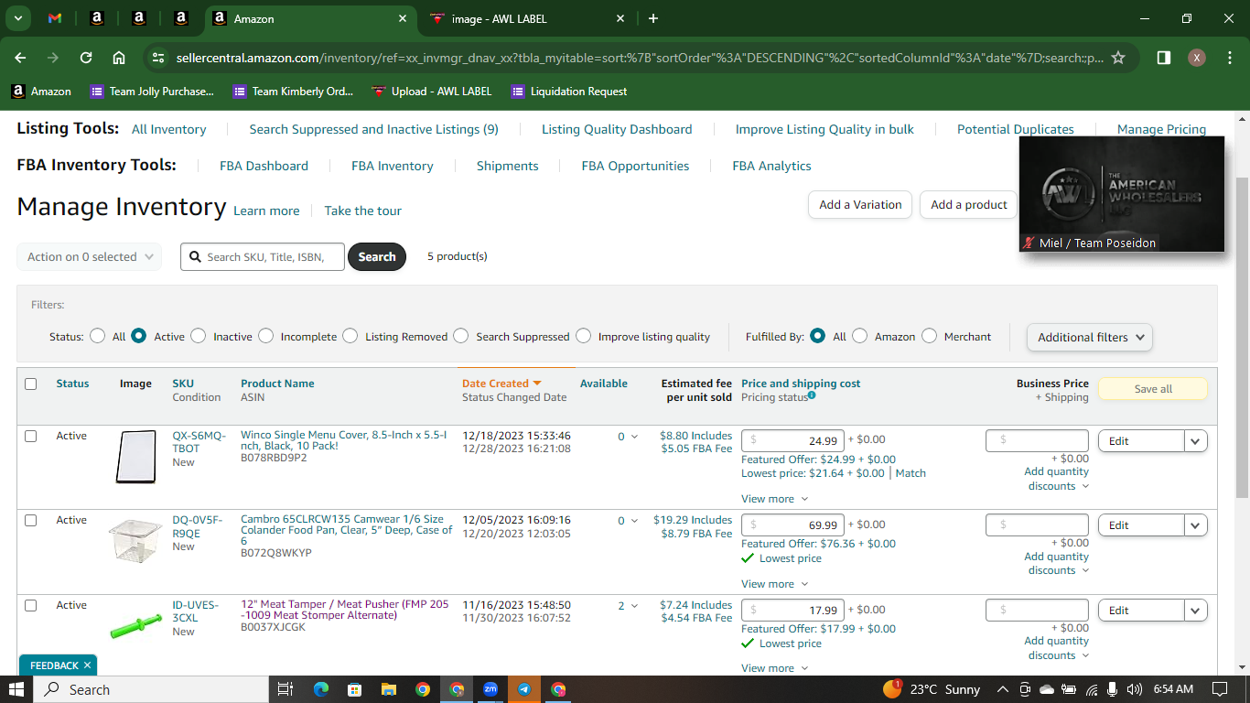Open Telegram from the taskbar
Viewport: 1250px width, 703px height.
pos(524,689)
